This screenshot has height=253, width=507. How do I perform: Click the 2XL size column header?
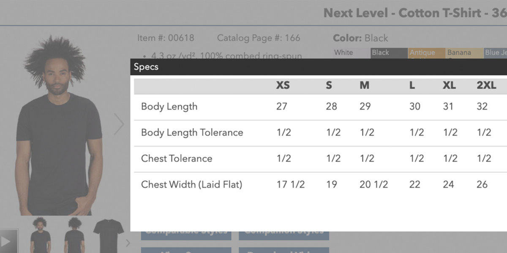point(486,86)
